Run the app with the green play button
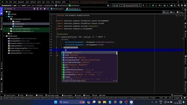Screen dimensions: 187x105 tap(143, 6)
